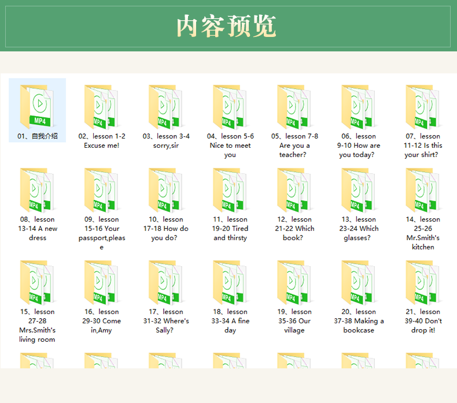Open folder icon for lesson 1-2 Excuse me!
The image size is (457, 403).
pos(101,107)
